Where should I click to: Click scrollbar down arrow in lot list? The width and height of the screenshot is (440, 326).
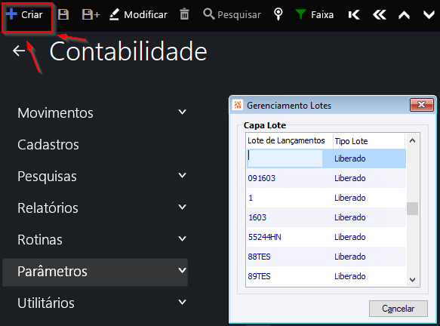(412, 280)
